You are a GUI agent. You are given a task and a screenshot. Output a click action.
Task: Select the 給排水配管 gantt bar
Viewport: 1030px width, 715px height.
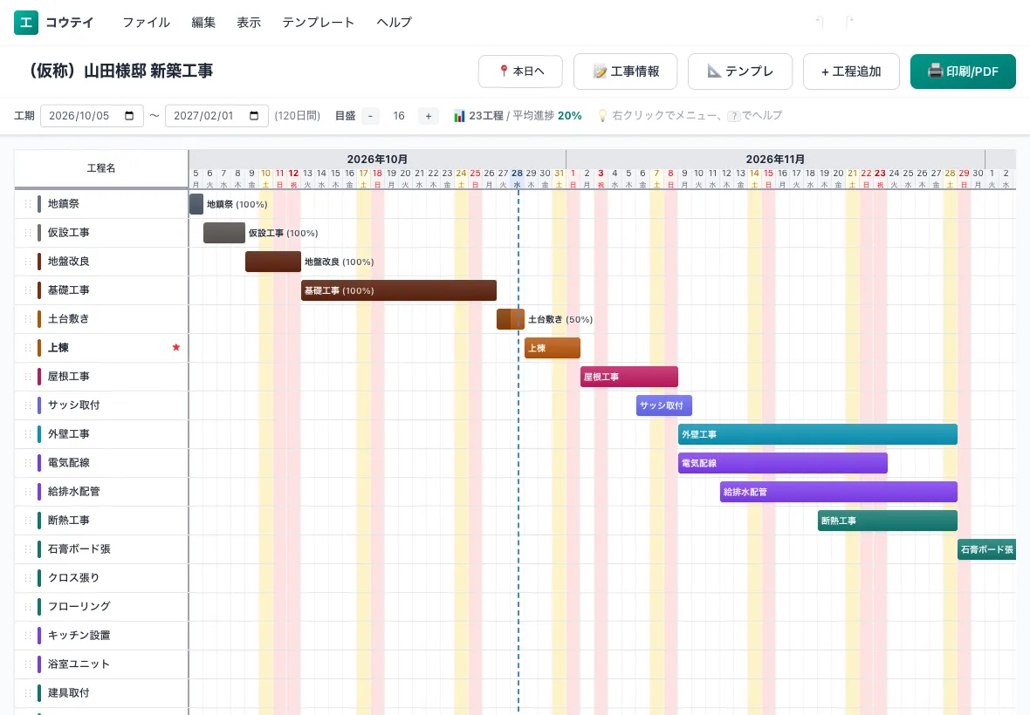(839, 491)
